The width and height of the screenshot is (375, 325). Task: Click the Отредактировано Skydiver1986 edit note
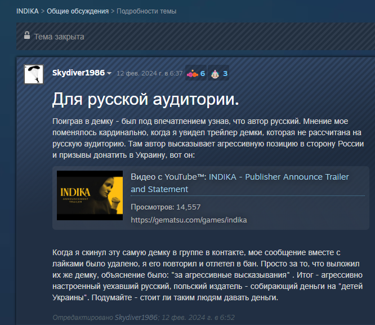[144, 317]
